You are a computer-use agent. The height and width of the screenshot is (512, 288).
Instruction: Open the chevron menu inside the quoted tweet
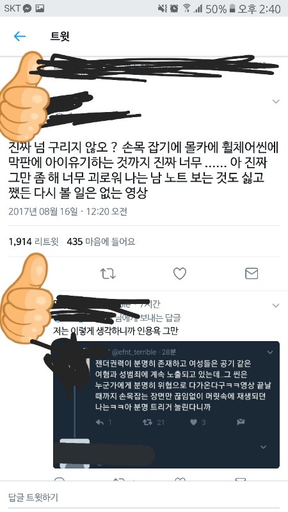pos(270,353)
